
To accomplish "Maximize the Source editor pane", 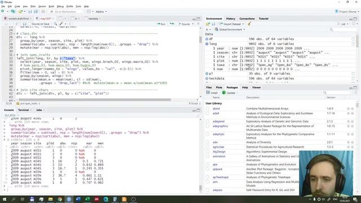I will pos(199,19).
